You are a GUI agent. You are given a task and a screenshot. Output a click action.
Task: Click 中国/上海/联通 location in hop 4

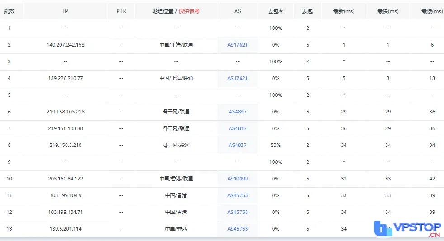[x=176, y=78]
